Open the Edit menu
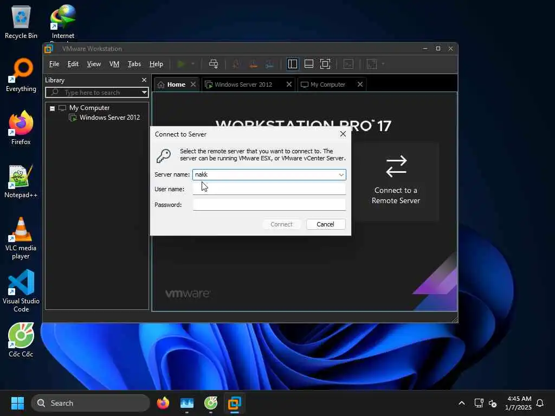Image resolution: width=555 pixels, height=416 pixels. pyautogui.click(x=73, y=64)
